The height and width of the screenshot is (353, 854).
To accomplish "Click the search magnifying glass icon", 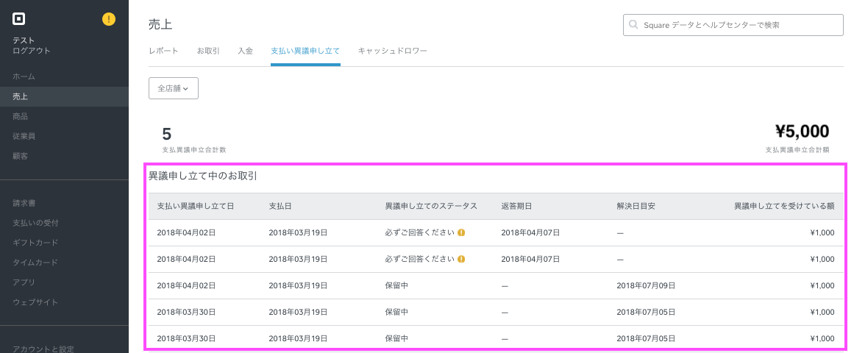I will (633, 25).
